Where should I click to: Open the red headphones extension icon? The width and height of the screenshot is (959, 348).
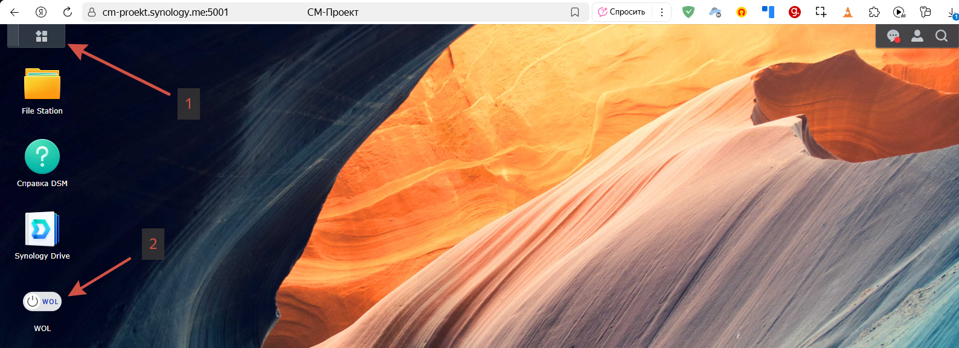point(742,12)
